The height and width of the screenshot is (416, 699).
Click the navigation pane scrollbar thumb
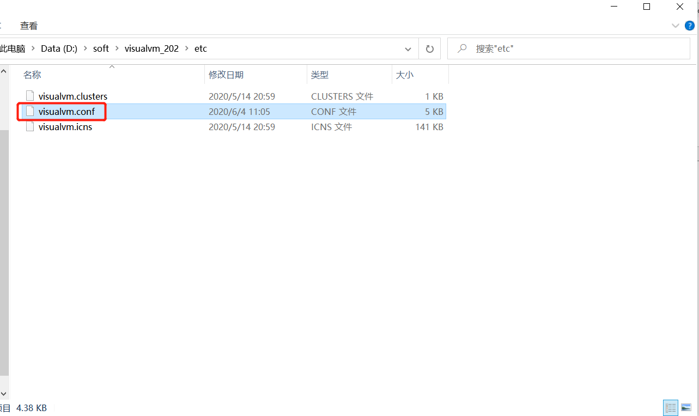pos(4,253)
